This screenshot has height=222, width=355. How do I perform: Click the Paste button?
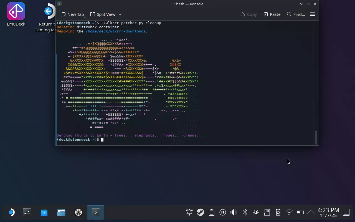point(272,14)
